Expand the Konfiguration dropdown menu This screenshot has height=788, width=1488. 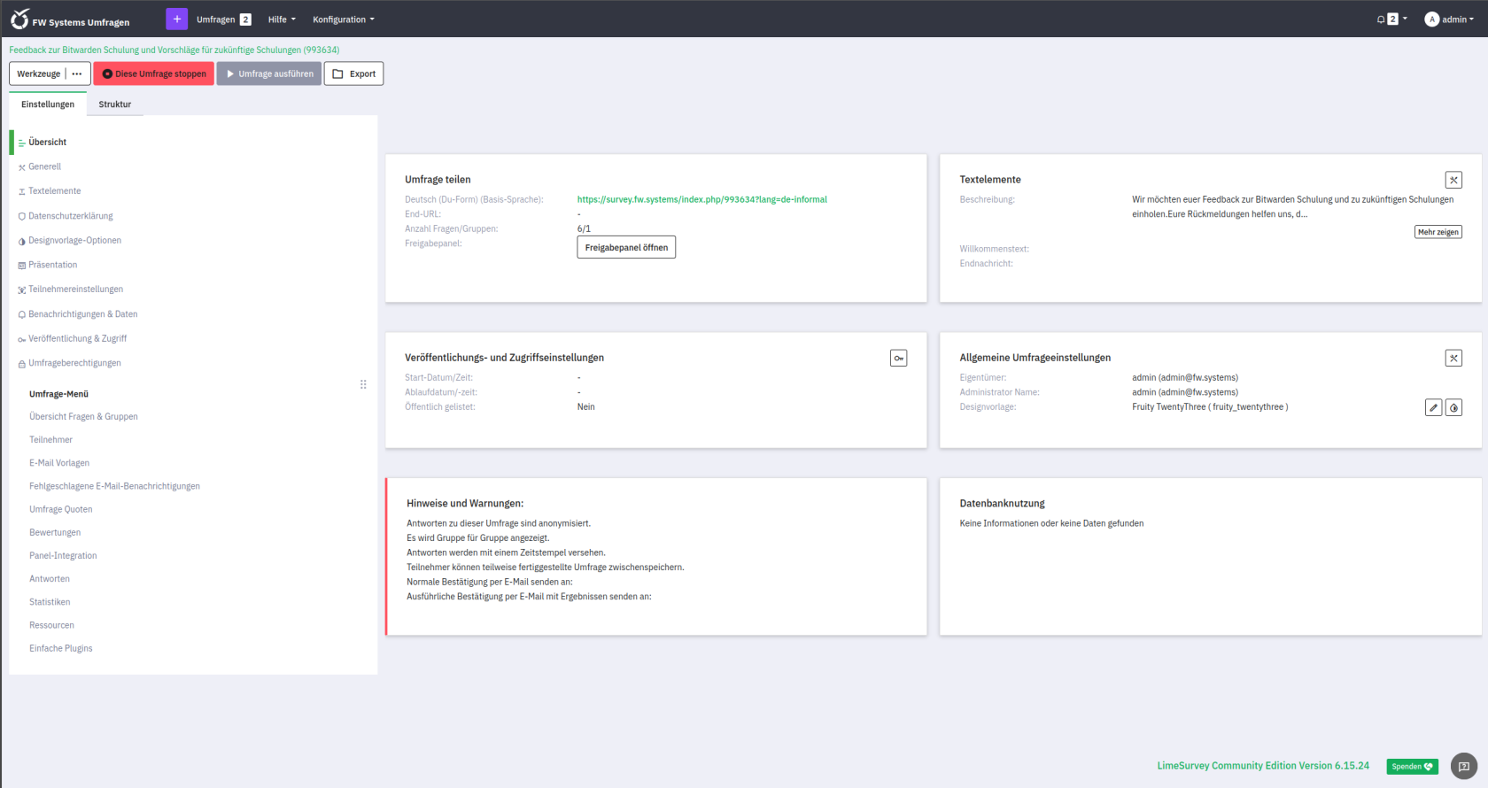click(343, 19)
